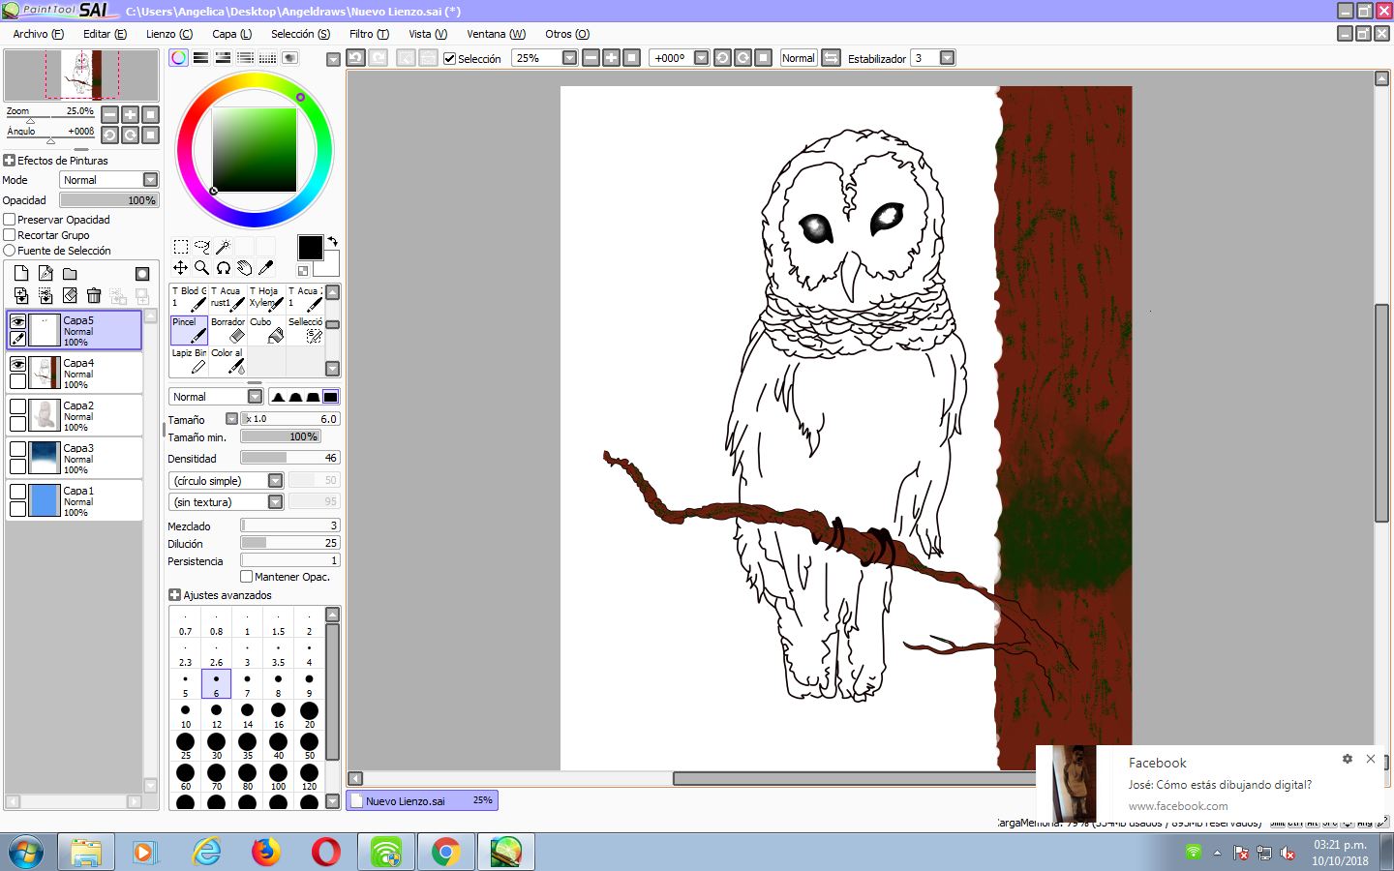The image size is (1394, 871).
Task: Select the hand pan tool
Action: coord(245,268)
